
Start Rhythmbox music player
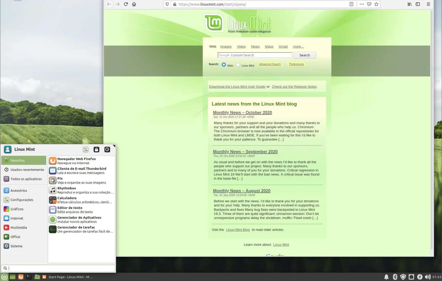[x=82, y=190]
